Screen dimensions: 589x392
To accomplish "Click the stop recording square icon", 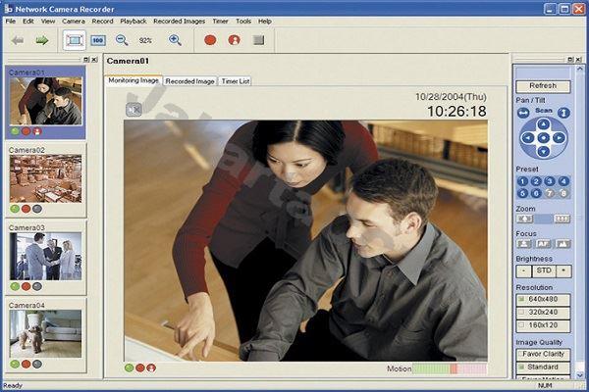I will pos(258,40).
